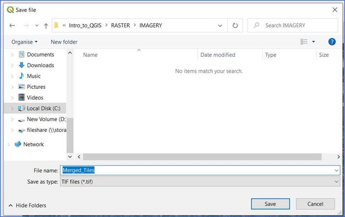Click the Videos film icon
345x217 pixels.
(x=21, y=97)
